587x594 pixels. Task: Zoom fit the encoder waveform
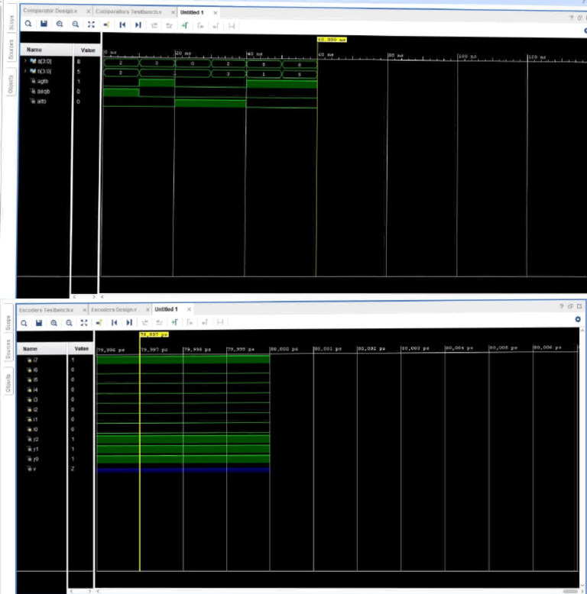click(x=84, y=323)
